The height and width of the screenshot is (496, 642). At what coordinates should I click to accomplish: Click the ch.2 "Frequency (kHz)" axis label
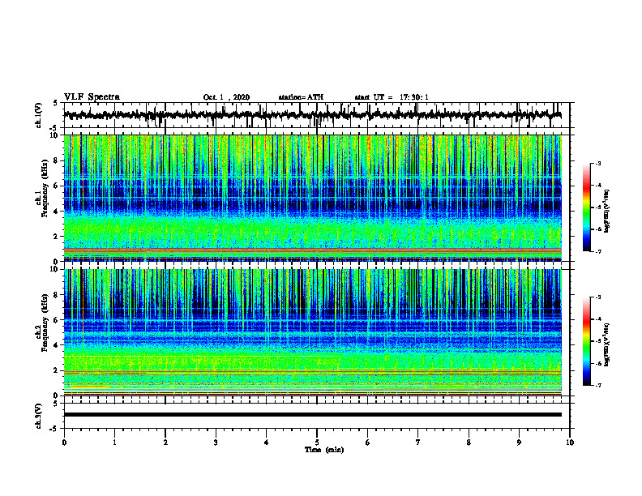pos(45,323)
